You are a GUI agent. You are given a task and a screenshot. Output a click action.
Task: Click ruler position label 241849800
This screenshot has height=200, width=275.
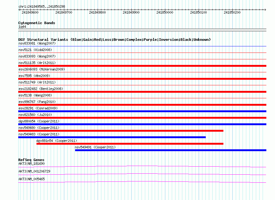pos(98,12)
